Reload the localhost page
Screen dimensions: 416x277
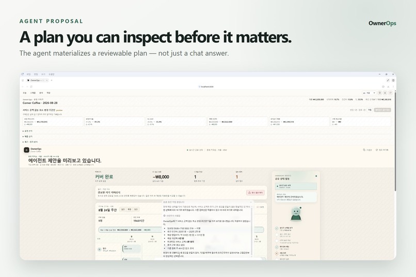click(31, 87)
